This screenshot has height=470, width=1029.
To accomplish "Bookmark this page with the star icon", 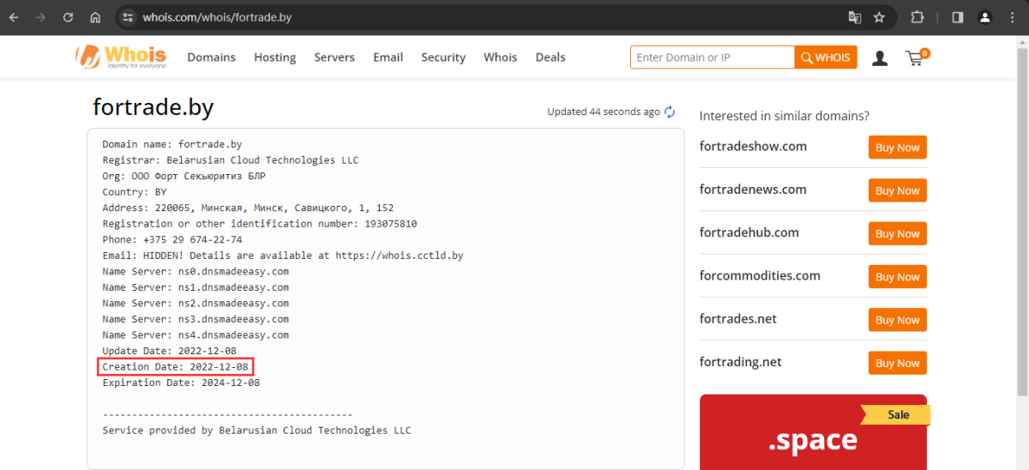I will 879,17.
